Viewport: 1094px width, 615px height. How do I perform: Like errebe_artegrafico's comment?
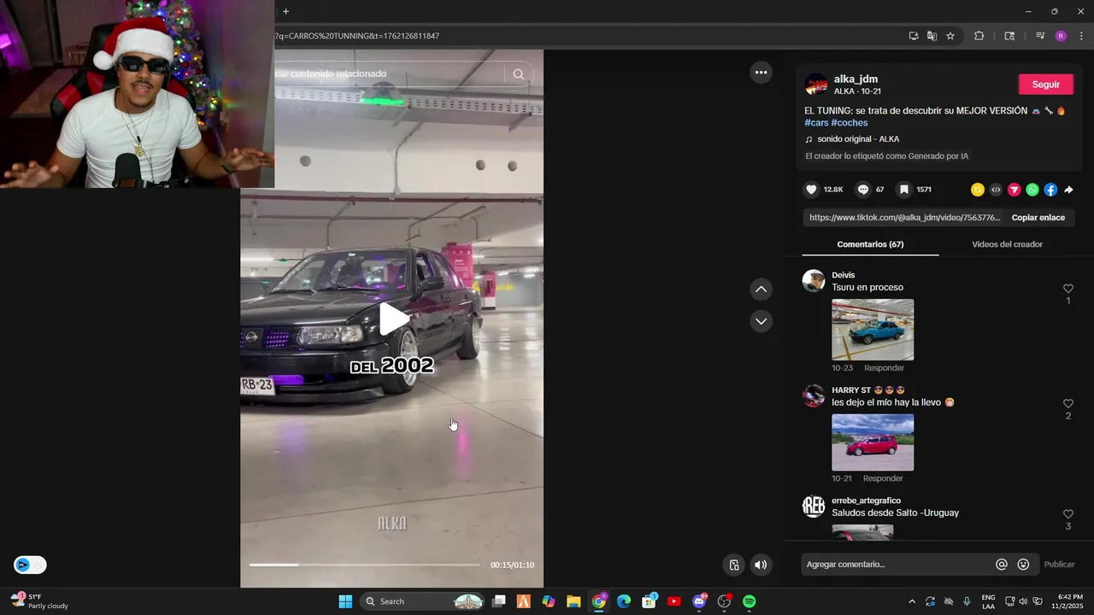tap(1068, 514)
